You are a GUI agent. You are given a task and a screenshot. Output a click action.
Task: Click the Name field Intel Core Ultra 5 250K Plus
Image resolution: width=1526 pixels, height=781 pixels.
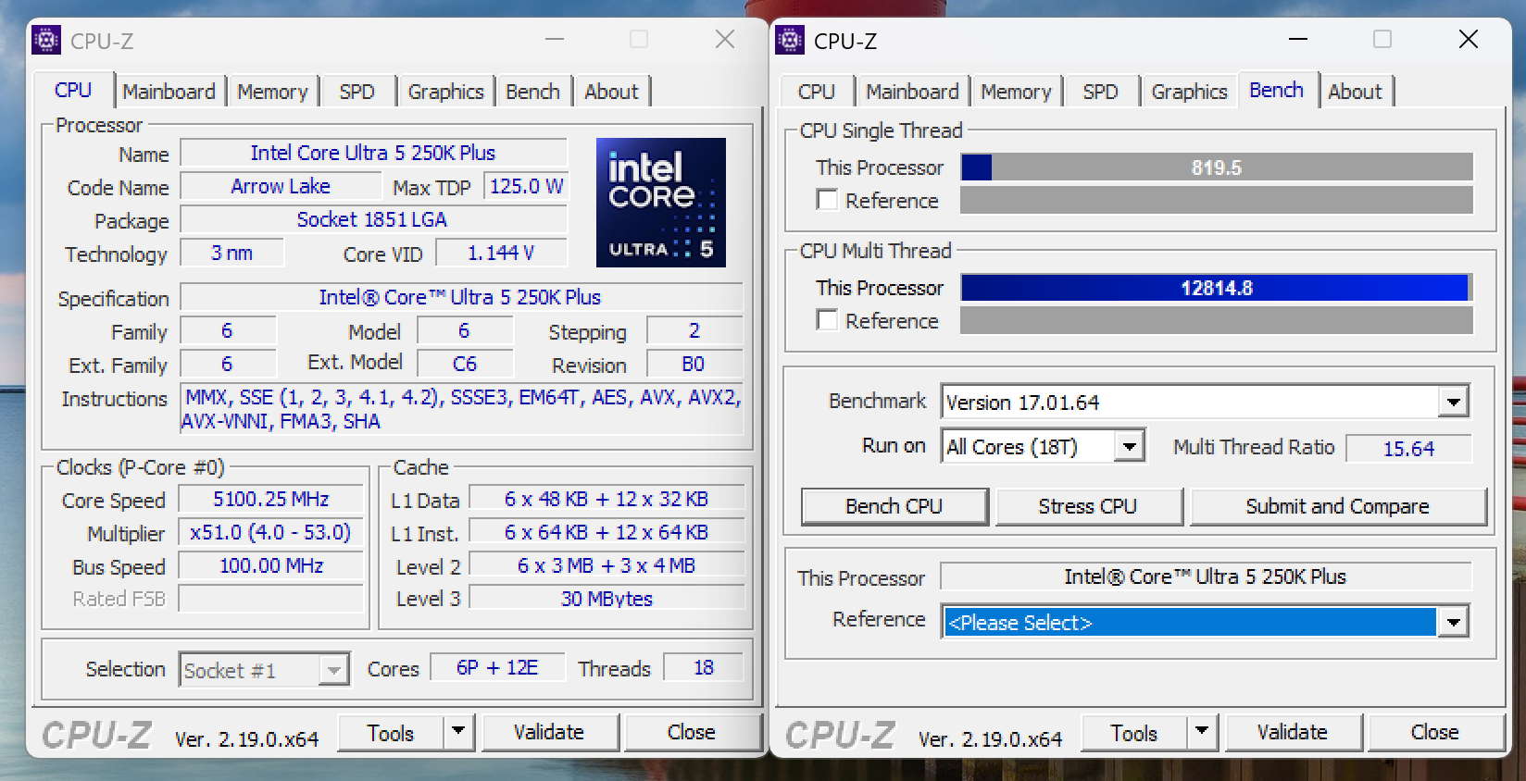[373, 153]
